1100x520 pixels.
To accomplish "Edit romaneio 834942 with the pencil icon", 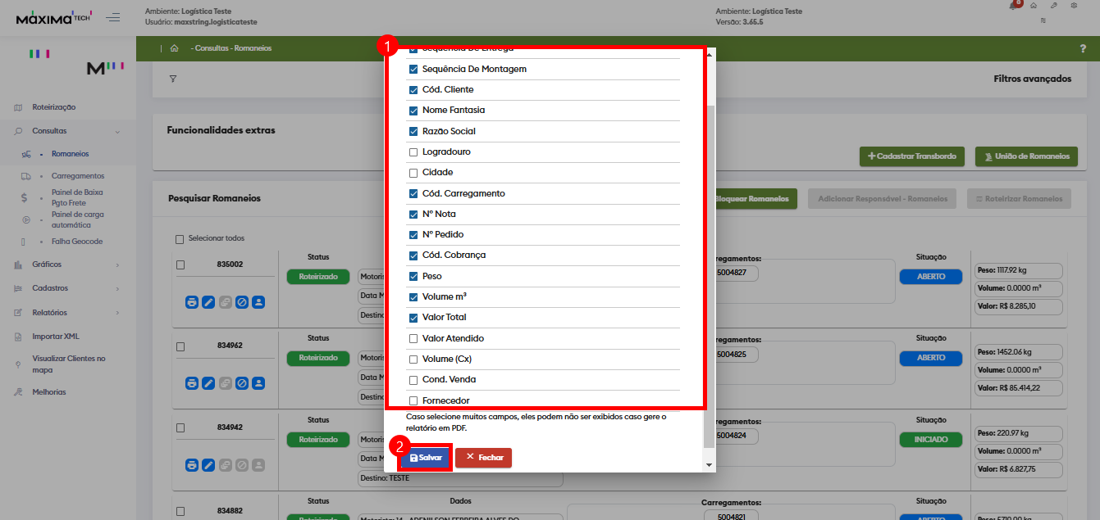I will tap(208, 465).
